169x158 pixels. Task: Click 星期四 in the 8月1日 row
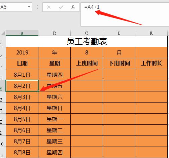tap(54, 75)
